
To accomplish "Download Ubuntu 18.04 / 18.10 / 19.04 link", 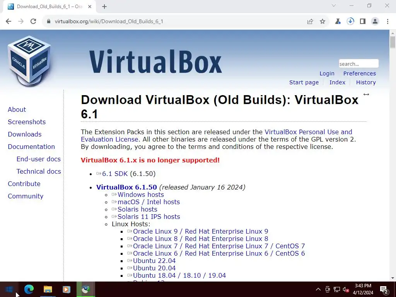I will tap(179, 275).
